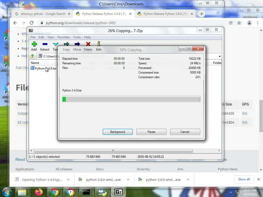Click the page vertical scrollbar in Chrome
Image resolution: width=263 pixels, height=197 pixels.
tap(261, 116)
